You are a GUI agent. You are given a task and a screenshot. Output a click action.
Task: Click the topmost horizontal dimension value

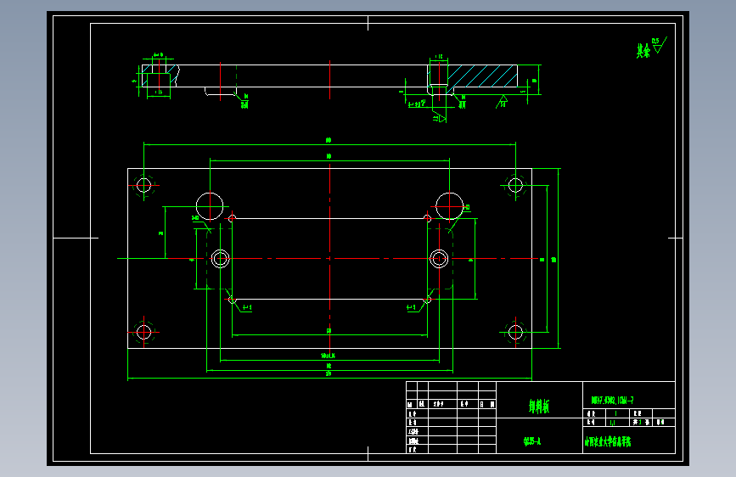tap(329, 140)
